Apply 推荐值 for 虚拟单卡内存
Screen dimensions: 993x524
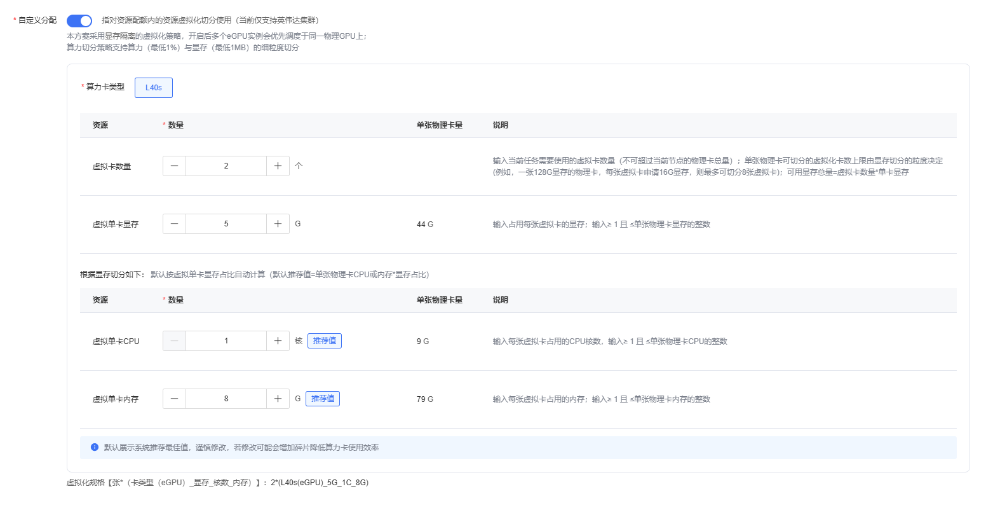coord(323,399)
